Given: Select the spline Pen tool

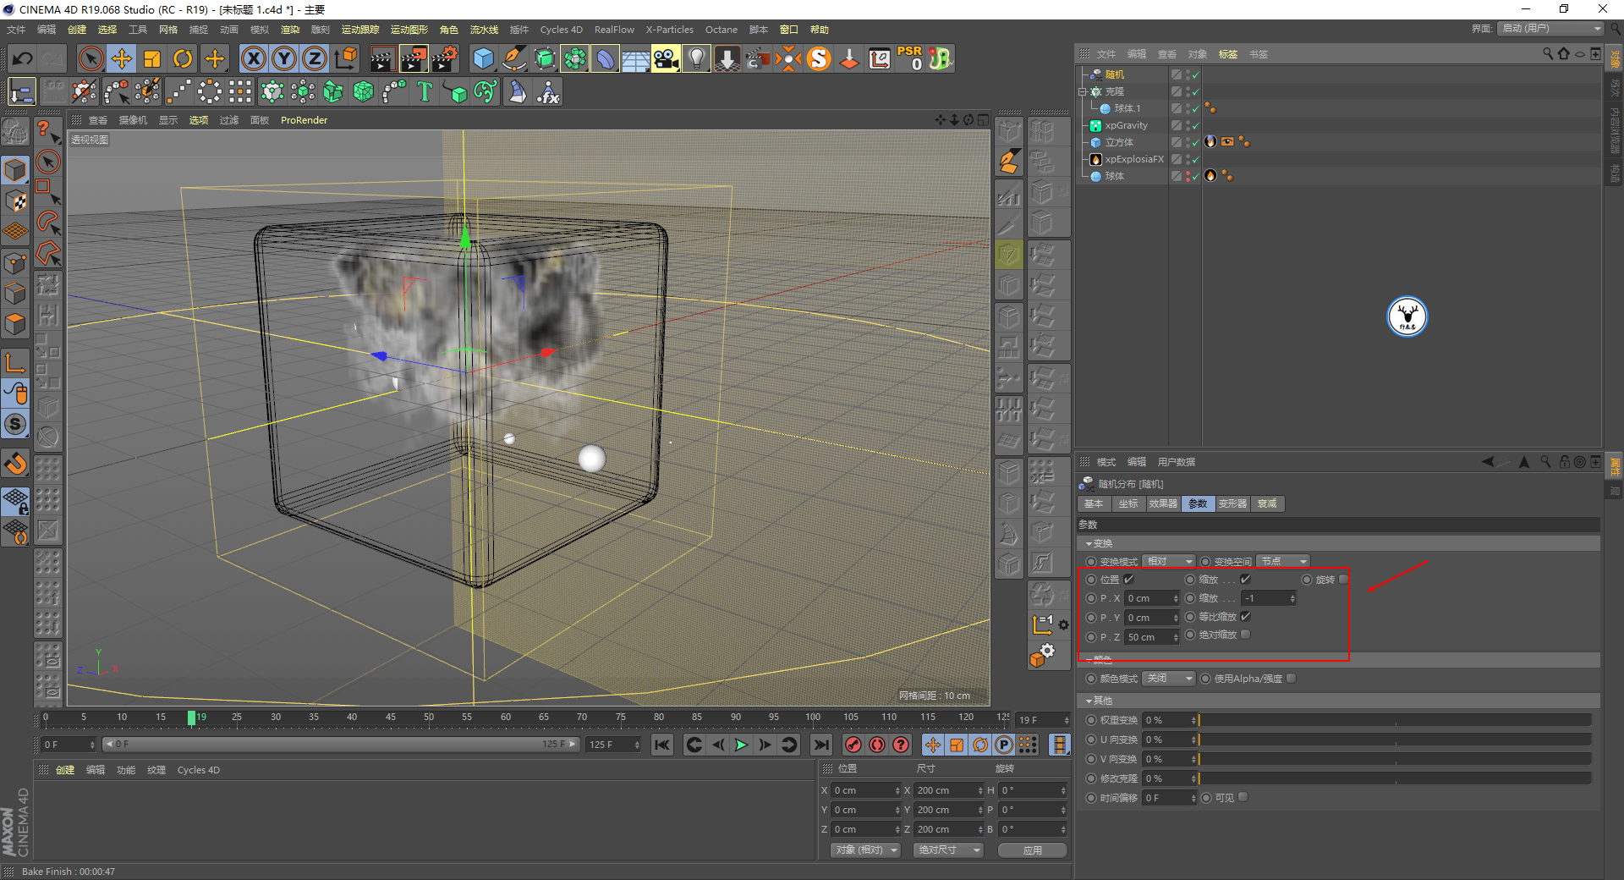Looking at the screenshot, I should [x=513, y=58].
